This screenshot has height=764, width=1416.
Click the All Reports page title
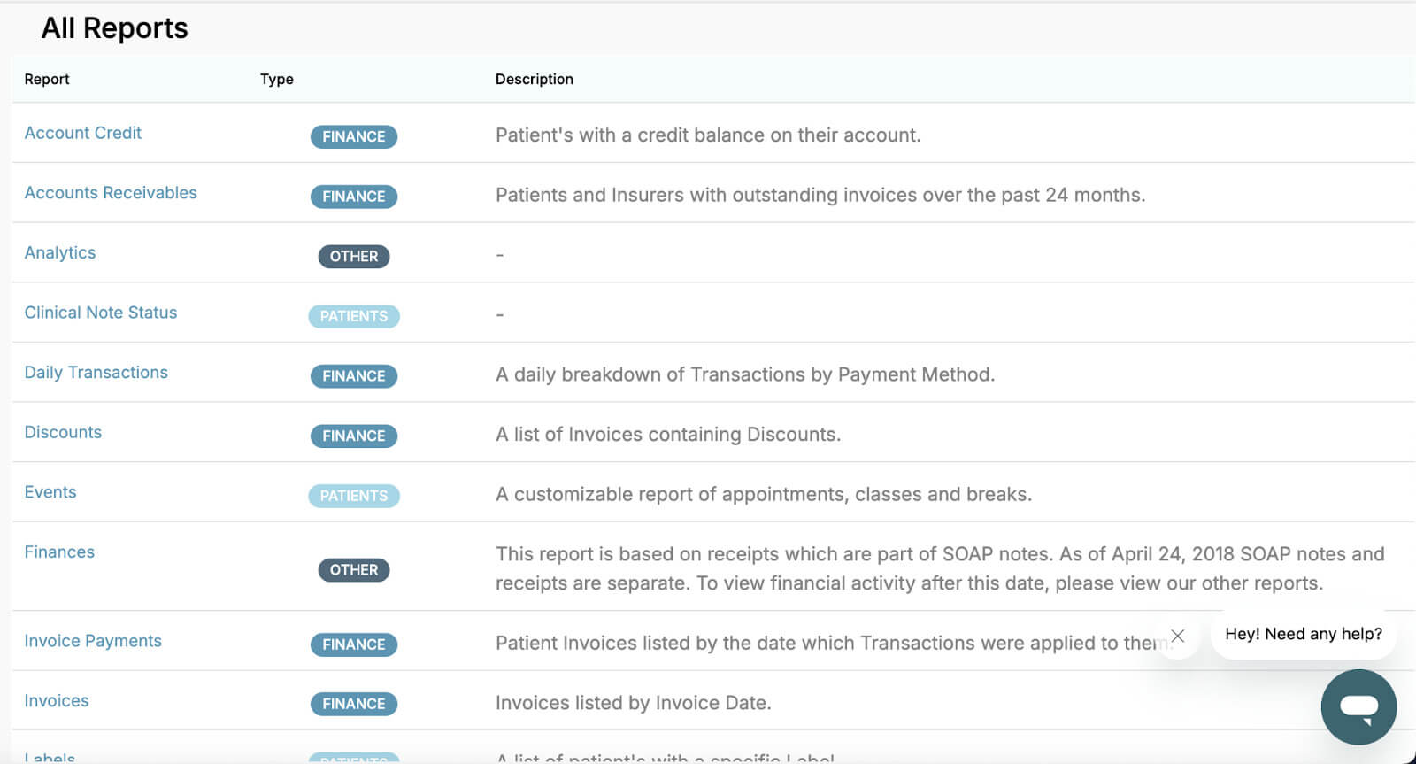pyautogui.click(x=114, y=27)
